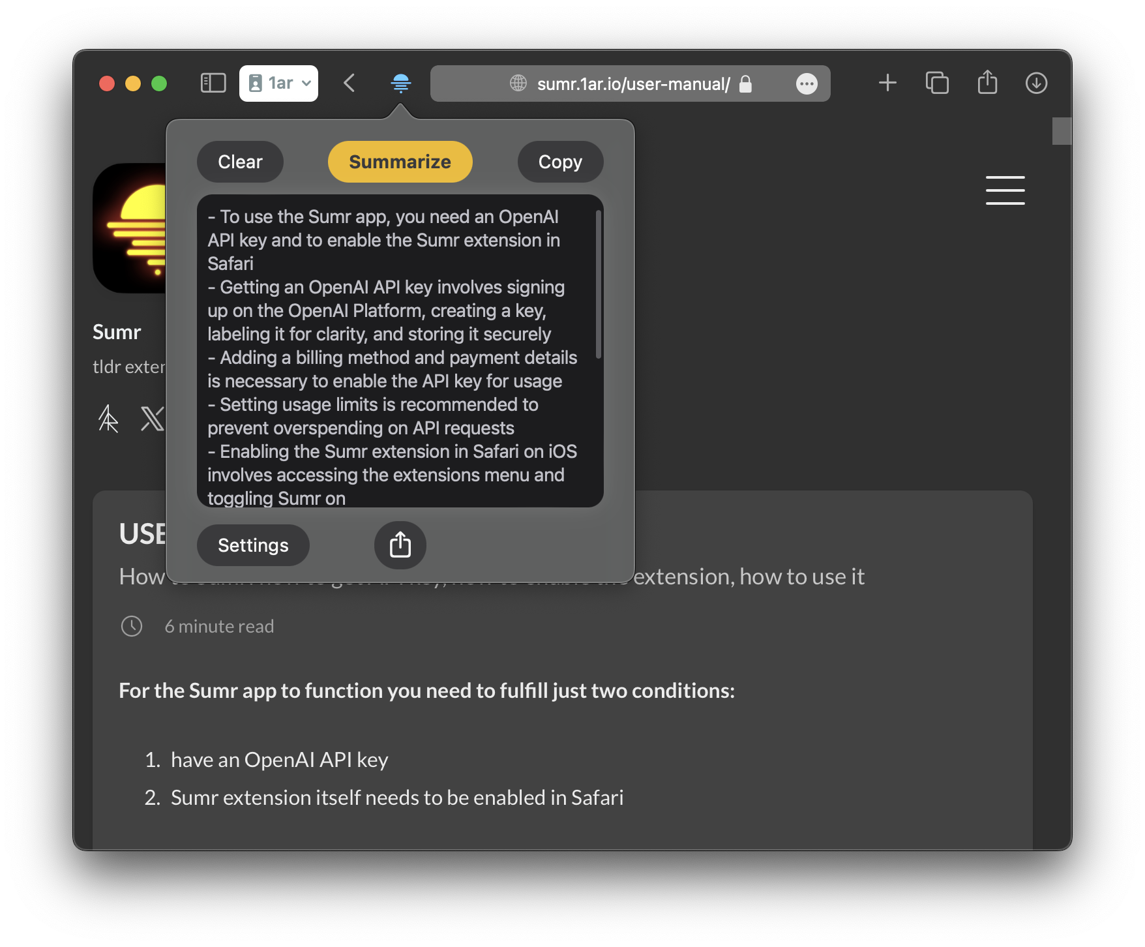Click the globe icon in address bar
The image size is (1145, 947).
518,83
